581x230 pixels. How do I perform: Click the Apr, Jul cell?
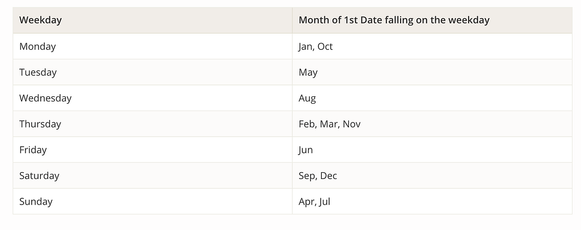click(314, 202)
